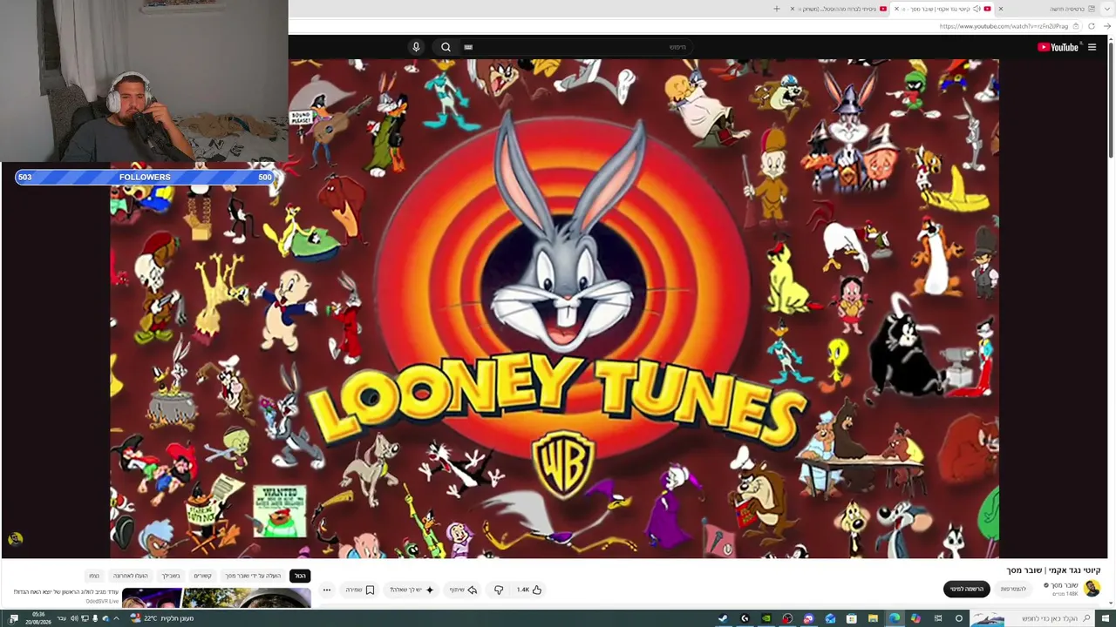Open the three-dots more actions menu
Viewport: 1116px width, 627px height.
coord(327,590)
